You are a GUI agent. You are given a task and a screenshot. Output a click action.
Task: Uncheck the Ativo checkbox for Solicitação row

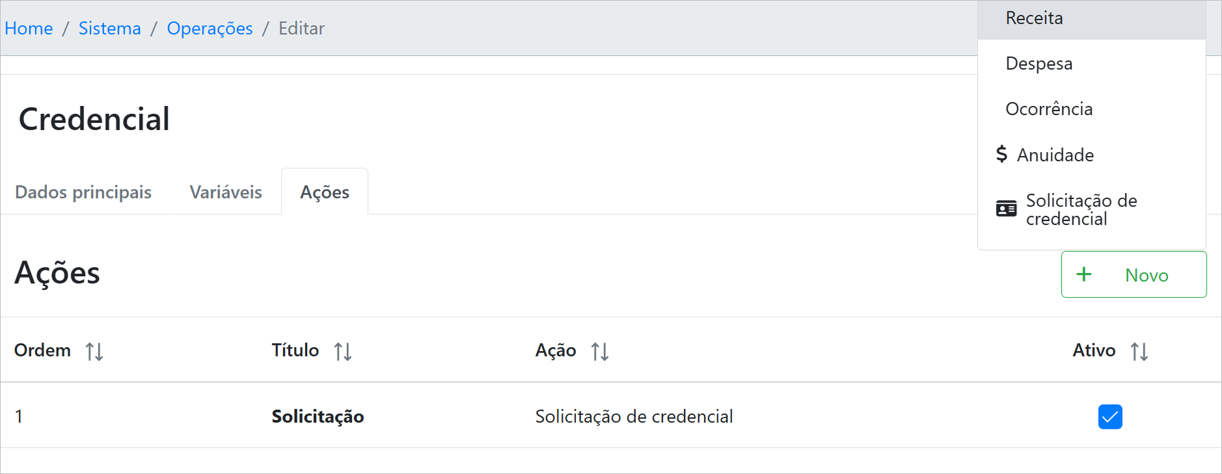1110,417
